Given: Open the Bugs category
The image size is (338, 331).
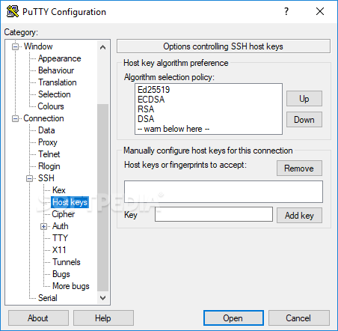Looking at the screenshot, I should 61,274.
